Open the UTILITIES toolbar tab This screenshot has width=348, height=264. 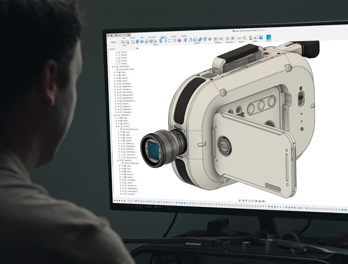[174, 36]
